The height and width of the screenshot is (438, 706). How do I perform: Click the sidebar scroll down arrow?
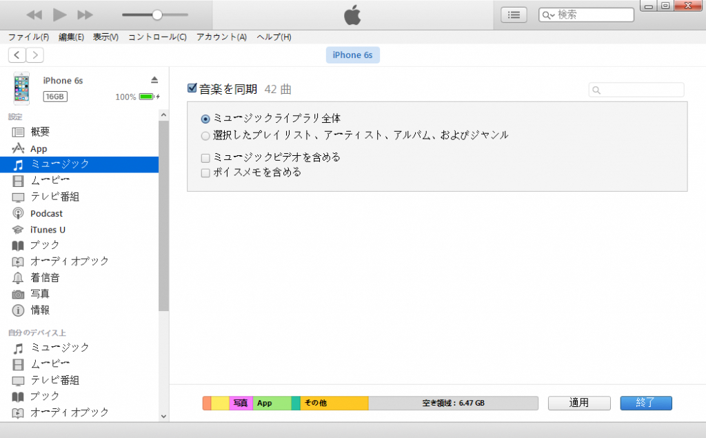coord(163,417)
